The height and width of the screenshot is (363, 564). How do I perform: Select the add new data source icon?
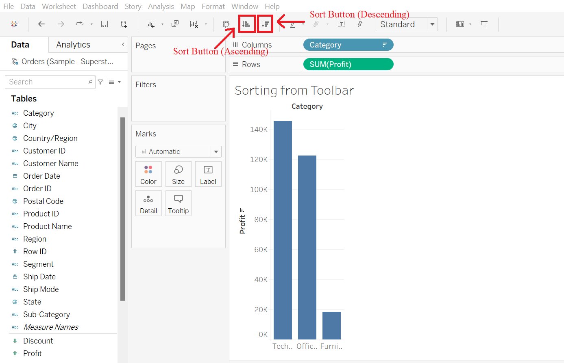[x=123, y=24]
